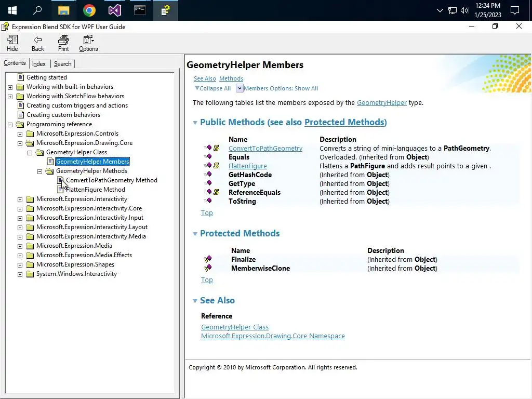Open Google Chrome from the taskbar

click(x=89, y=10)
